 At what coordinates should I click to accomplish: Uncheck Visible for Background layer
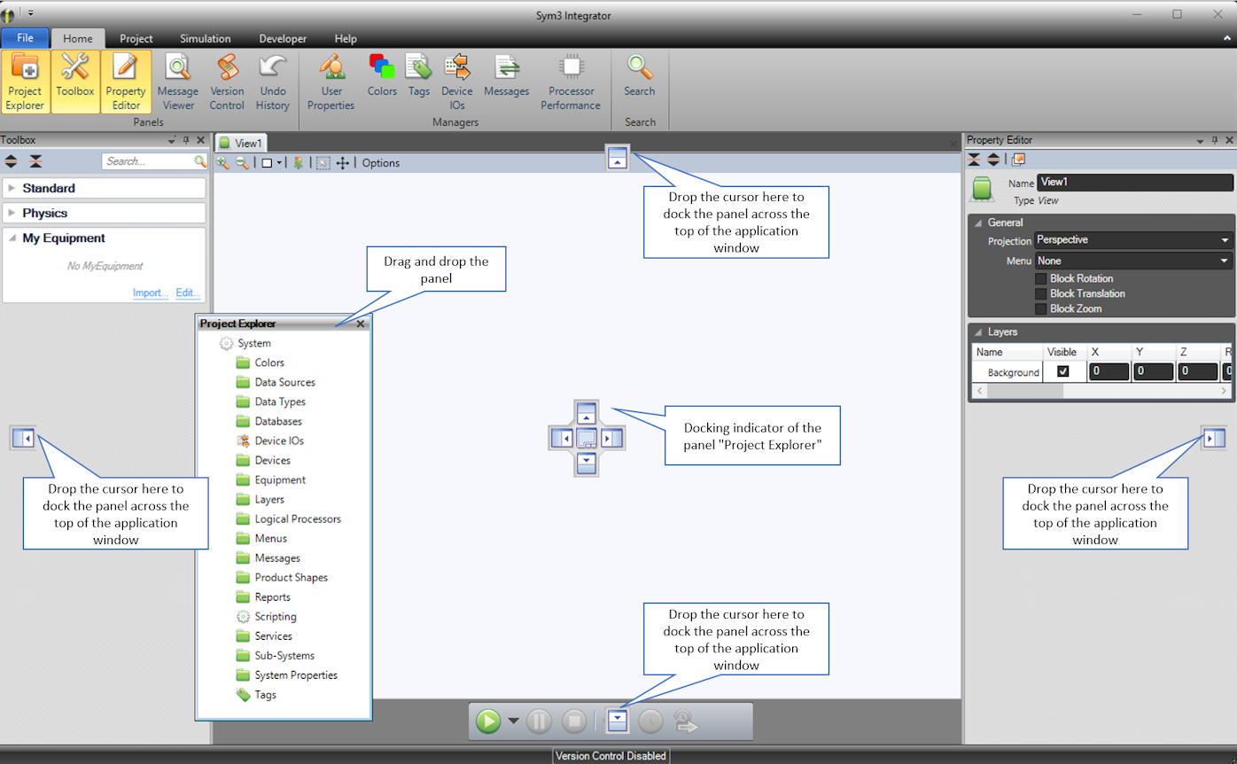click(x=1062, y=371)
